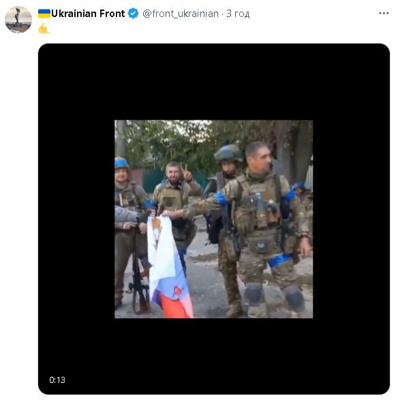
Task: Click the 0:13 video duration label
Action: [57, 380]
